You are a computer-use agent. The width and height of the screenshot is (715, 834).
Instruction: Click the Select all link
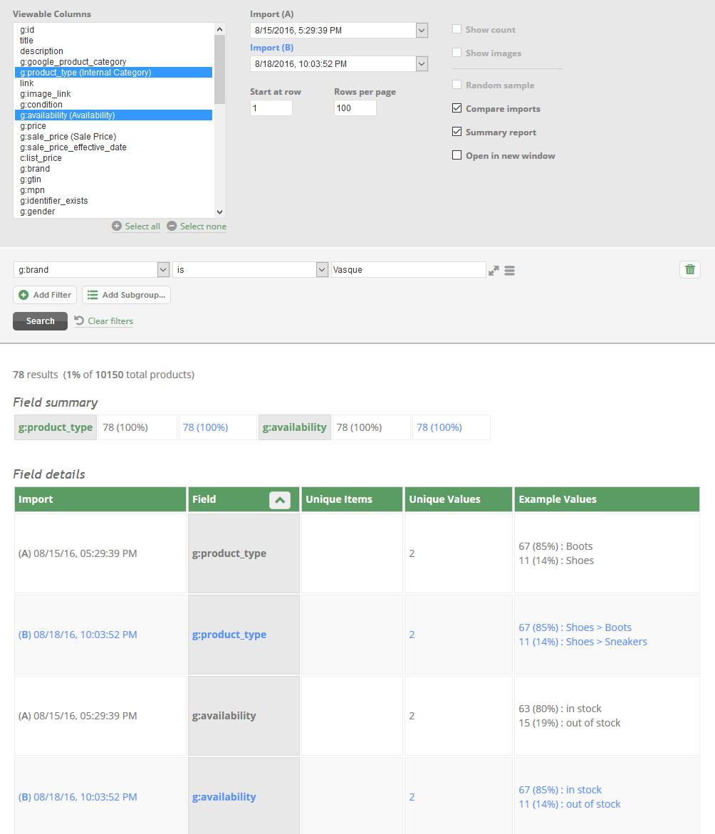click(142, 226)
